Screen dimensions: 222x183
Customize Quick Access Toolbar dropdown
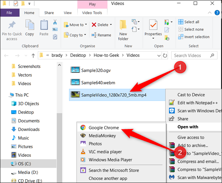(29, 4)
